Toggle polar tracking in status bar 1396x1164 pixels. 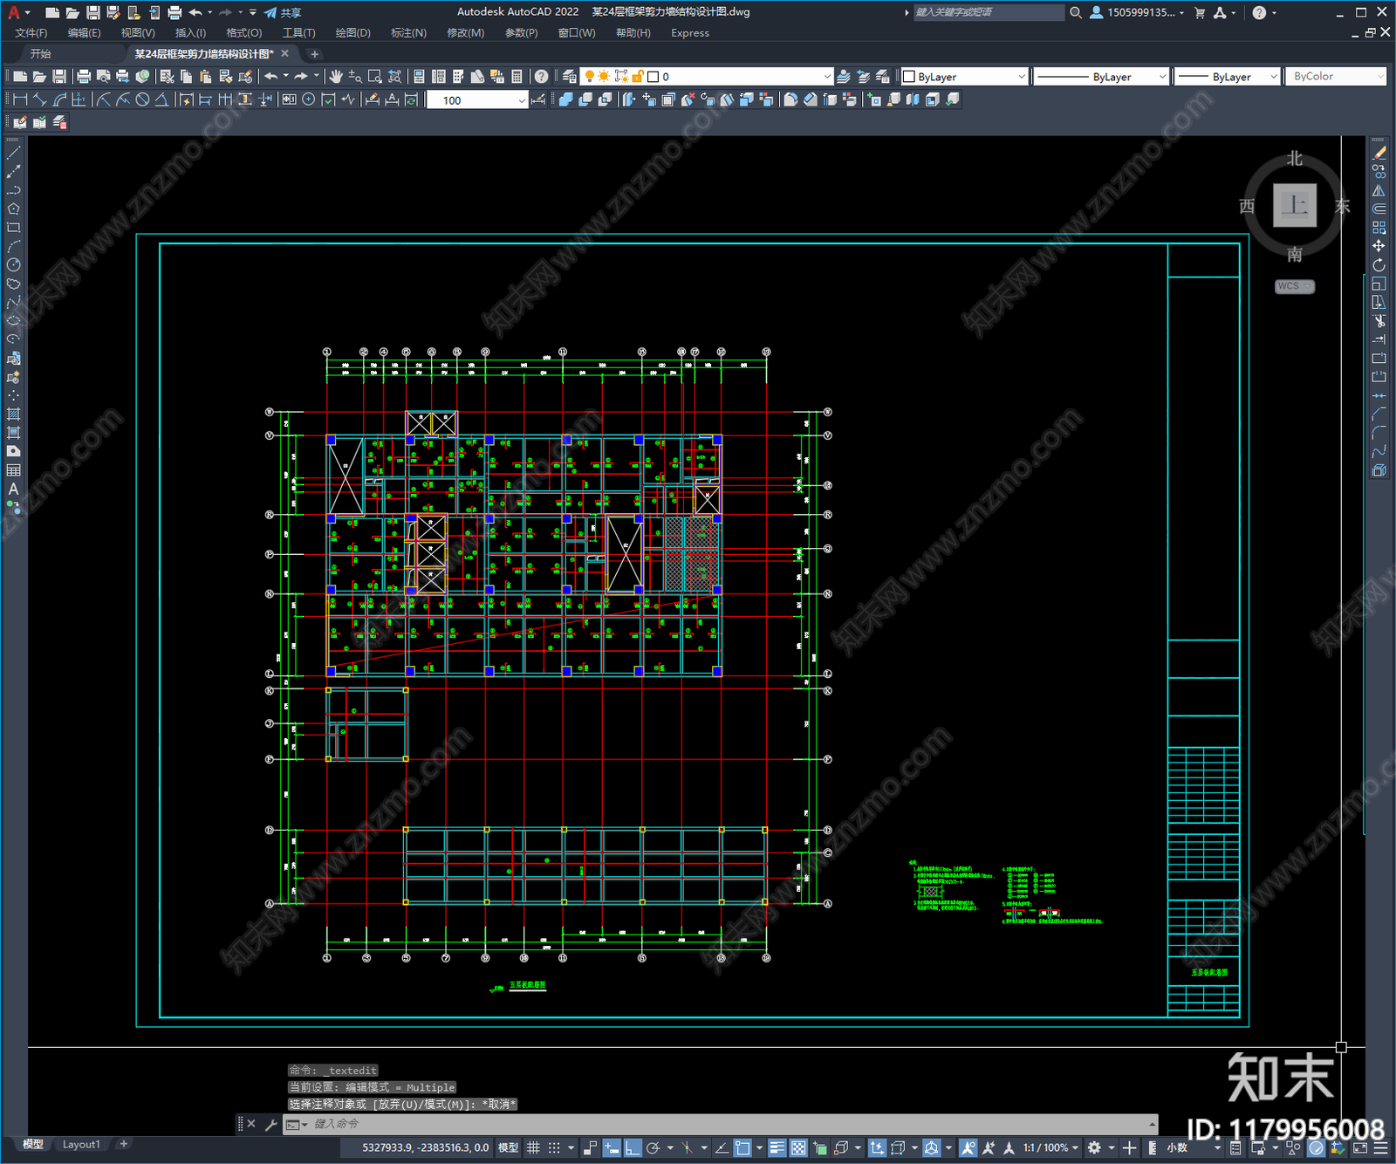pos(653,1147)
